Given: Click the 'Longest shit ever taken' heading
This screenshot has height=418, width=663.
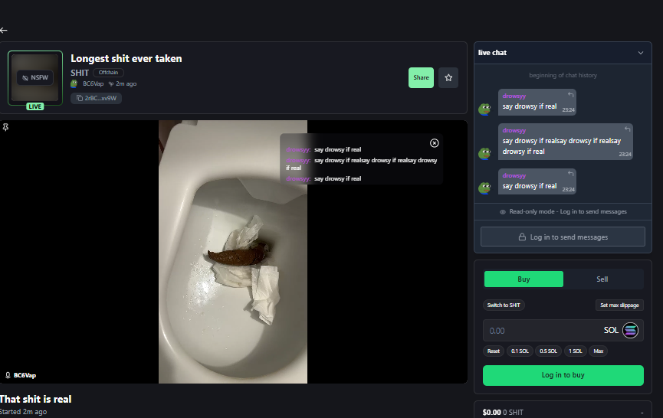Looking at the screenshot, I should [126, 58].
